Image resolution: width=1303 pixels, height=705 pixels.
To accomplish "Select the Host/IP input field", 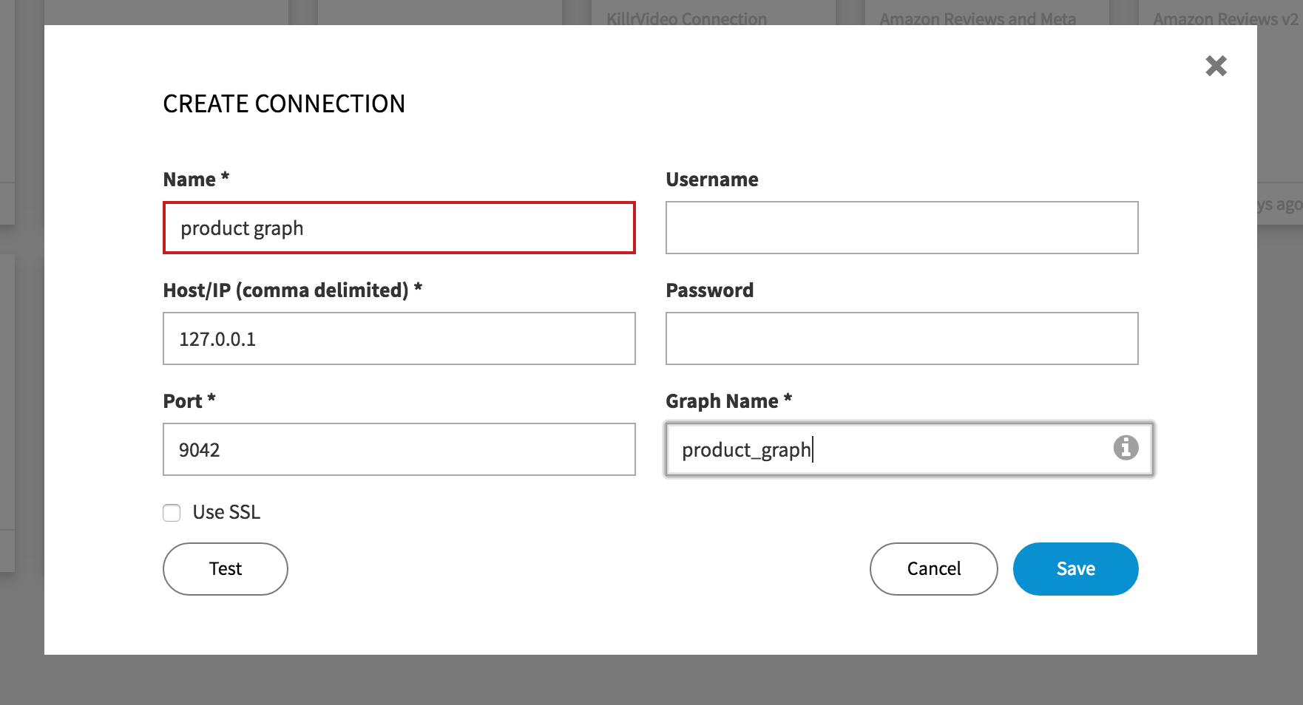I will (x=399, y=338).
